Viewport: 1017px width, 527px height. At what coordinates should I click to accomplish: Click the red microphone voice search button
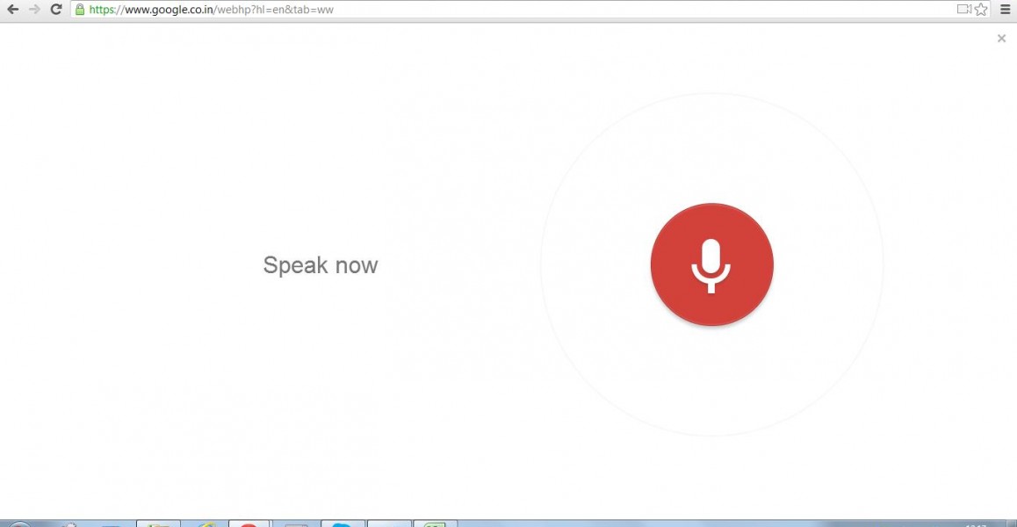click(x=711, y=264)
